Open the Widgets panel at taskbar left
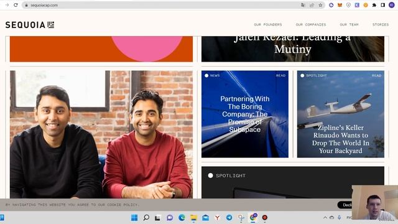The width and height of the screenshot is (398, 224). (x=2, y=218)
